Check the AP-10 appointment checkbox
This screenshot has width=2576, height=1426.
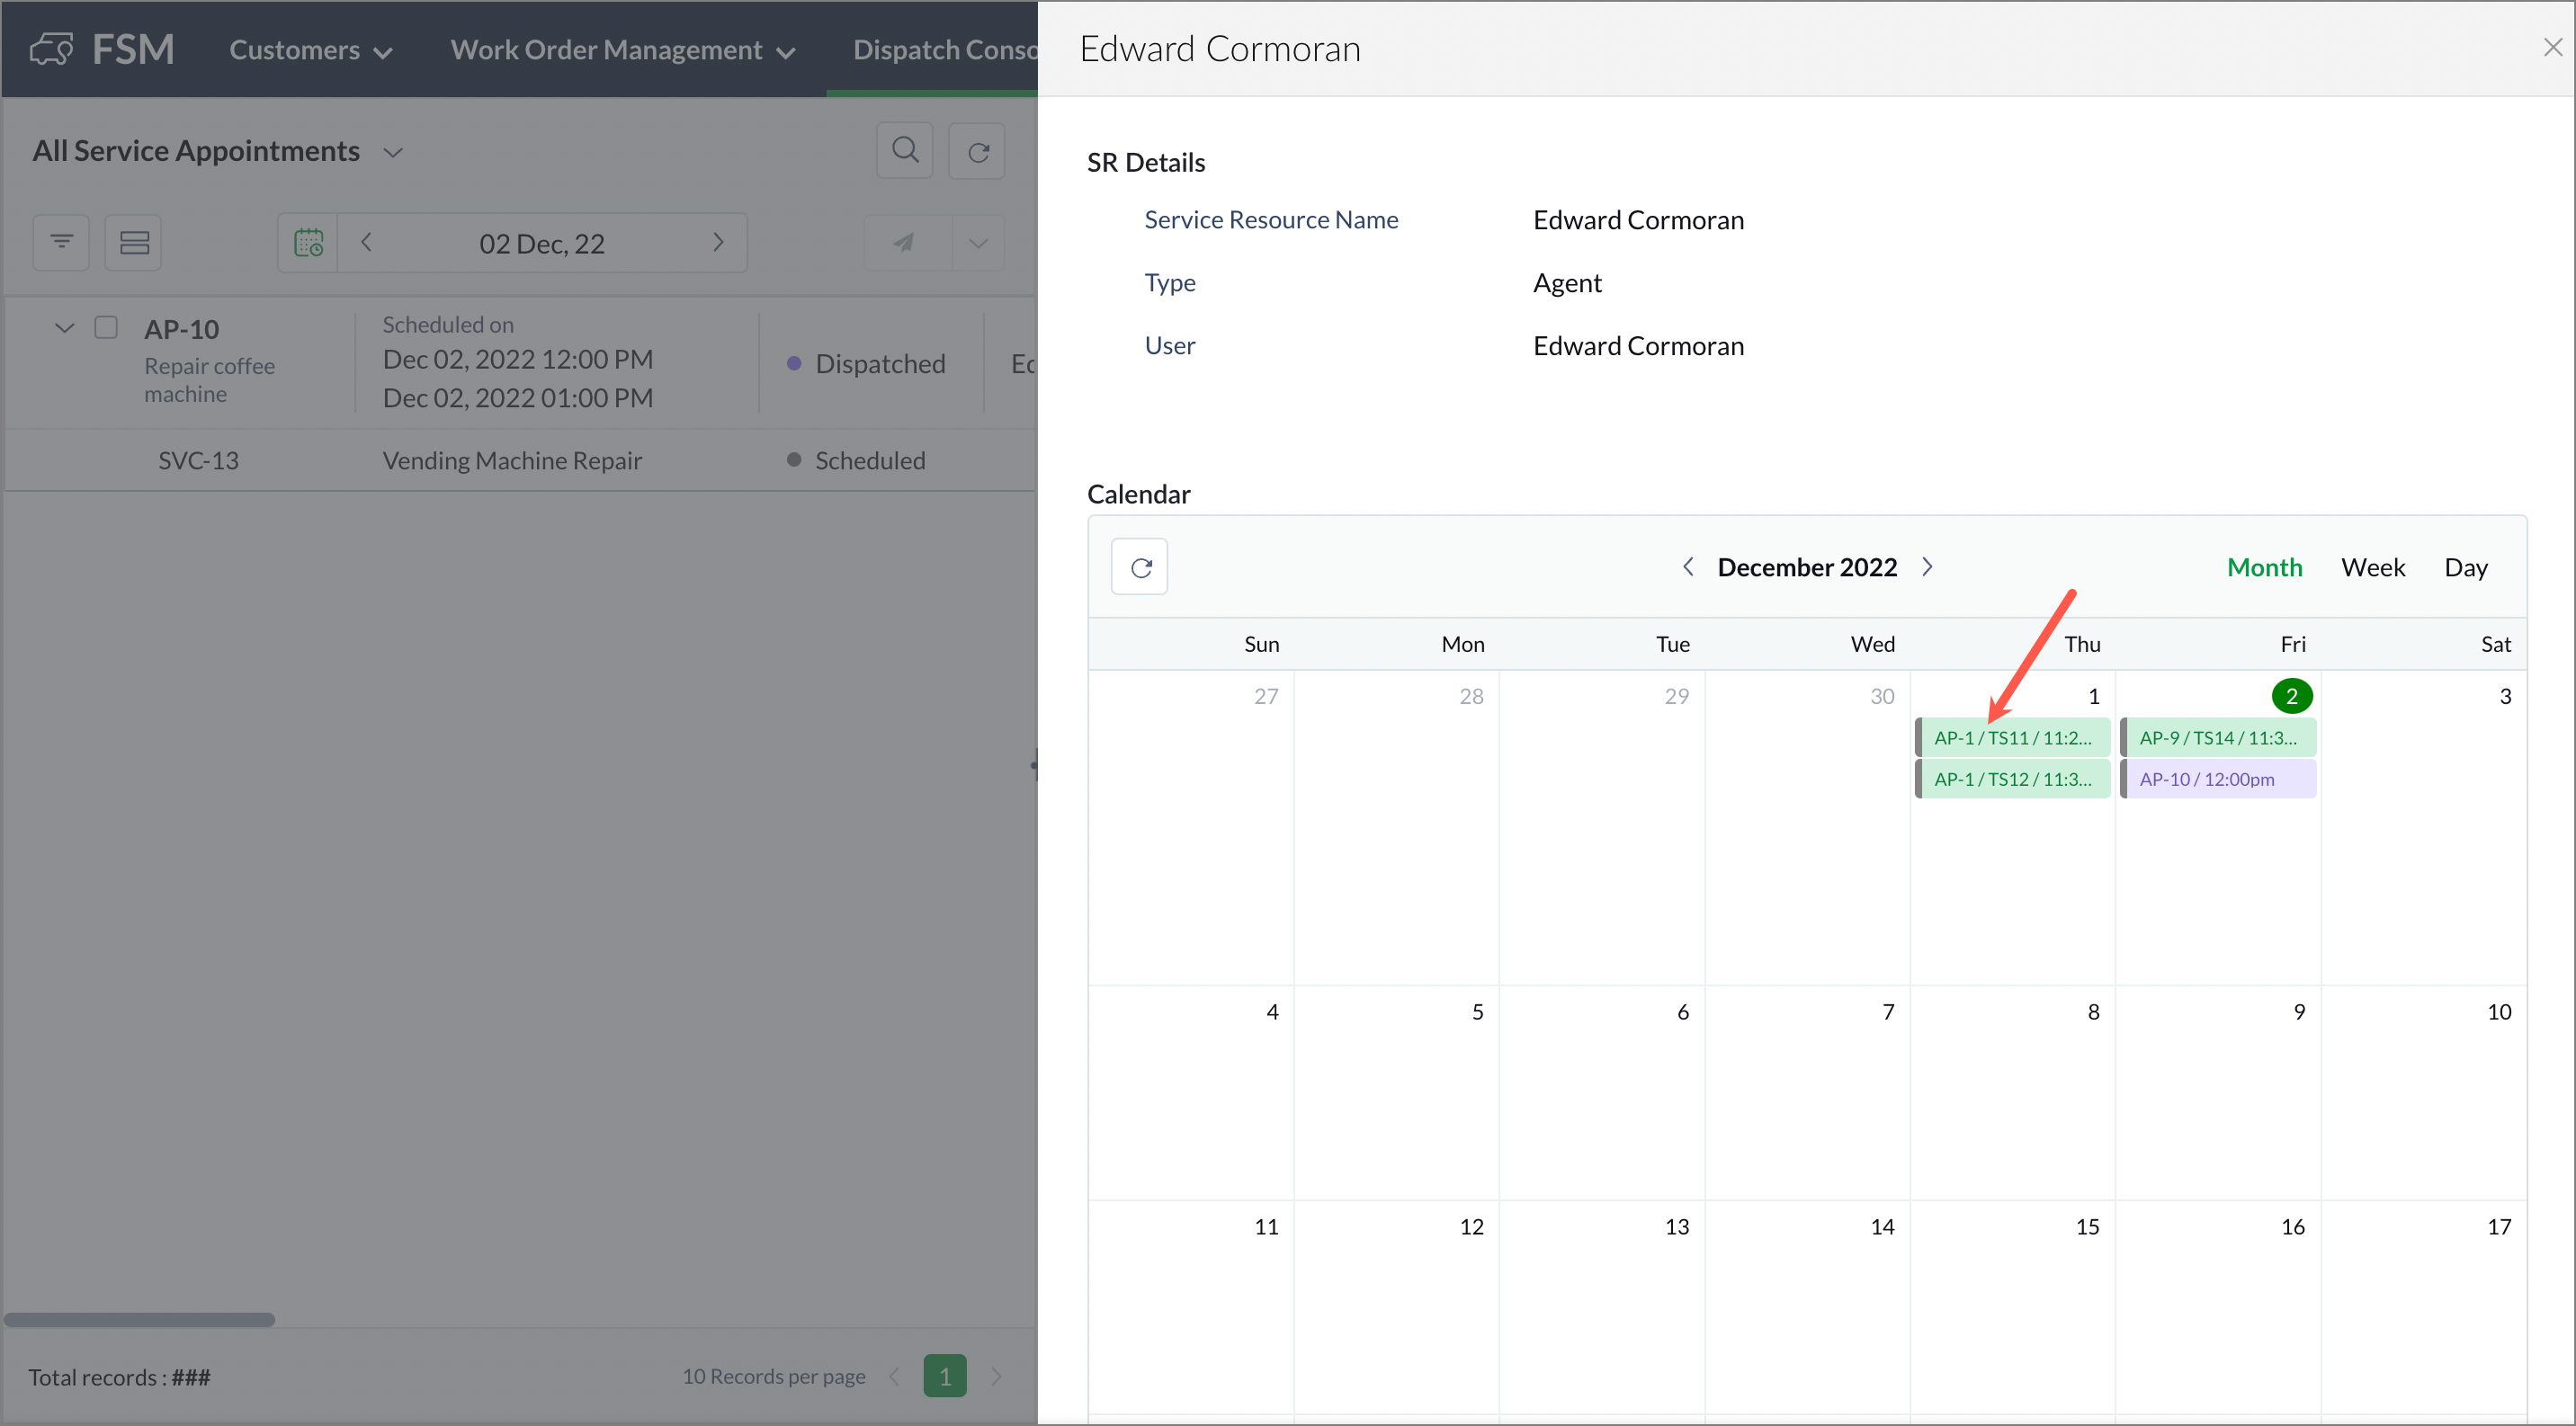(x=106, y=326)
